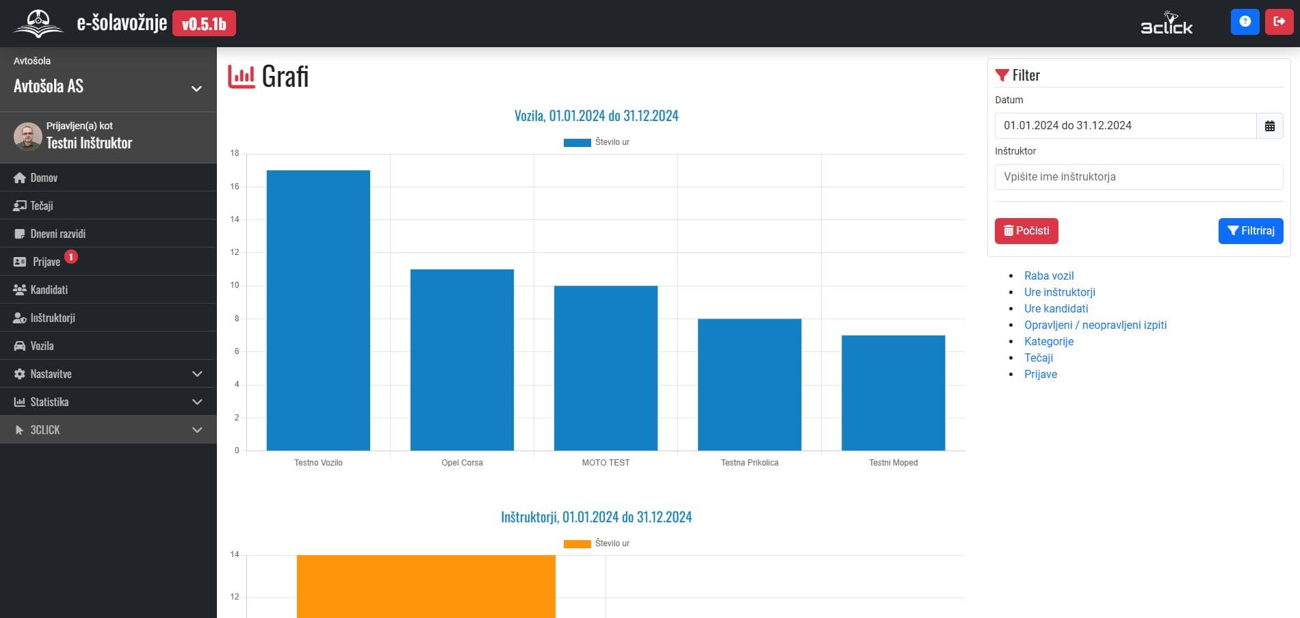1300x618 pixels.
Task: Click the Statistika chart icon
Action: point(20,402)
